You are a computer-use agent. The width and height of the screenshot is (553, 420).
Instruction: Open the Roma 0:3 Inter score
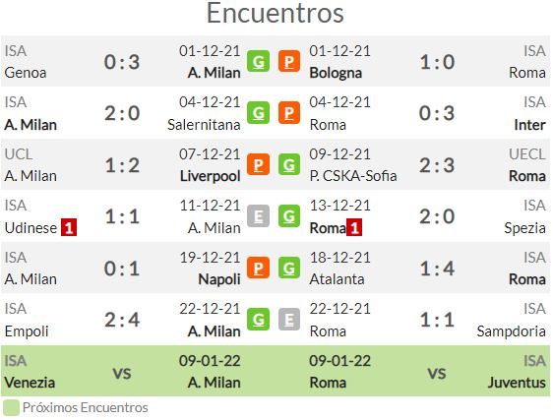(437, 113)
